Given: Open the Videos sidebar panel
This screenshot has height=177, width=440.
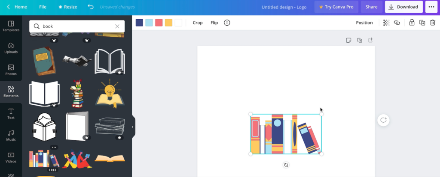Looking at the screenshot, I should coord(11,158).
